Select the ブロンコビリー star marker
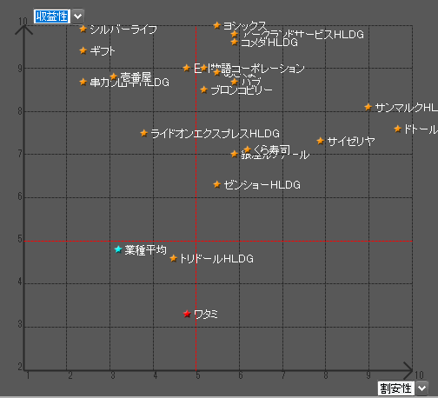 [x=204, y=90]
